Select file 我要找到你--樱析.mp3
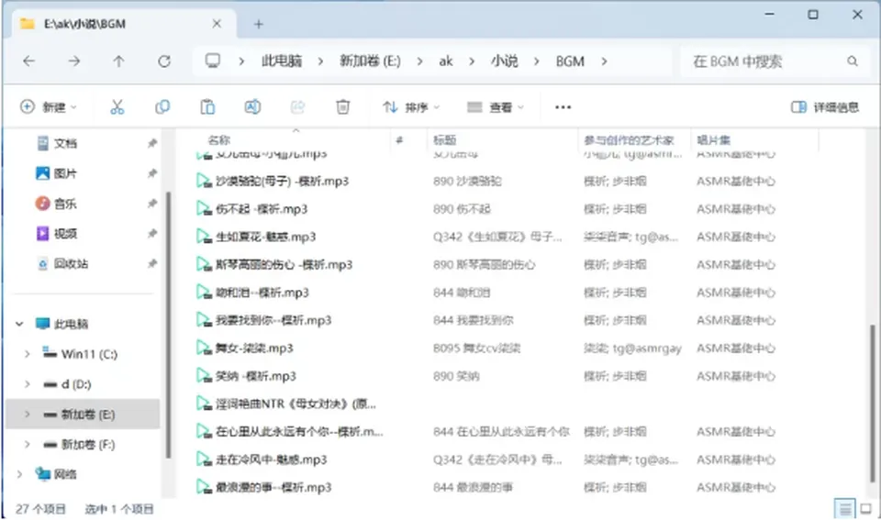881x520 pixels. 273,320
